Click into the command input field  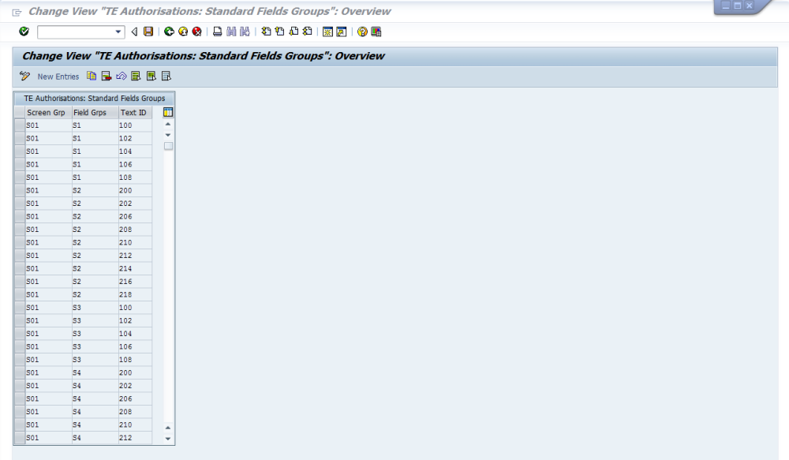(x=76, y=32)
